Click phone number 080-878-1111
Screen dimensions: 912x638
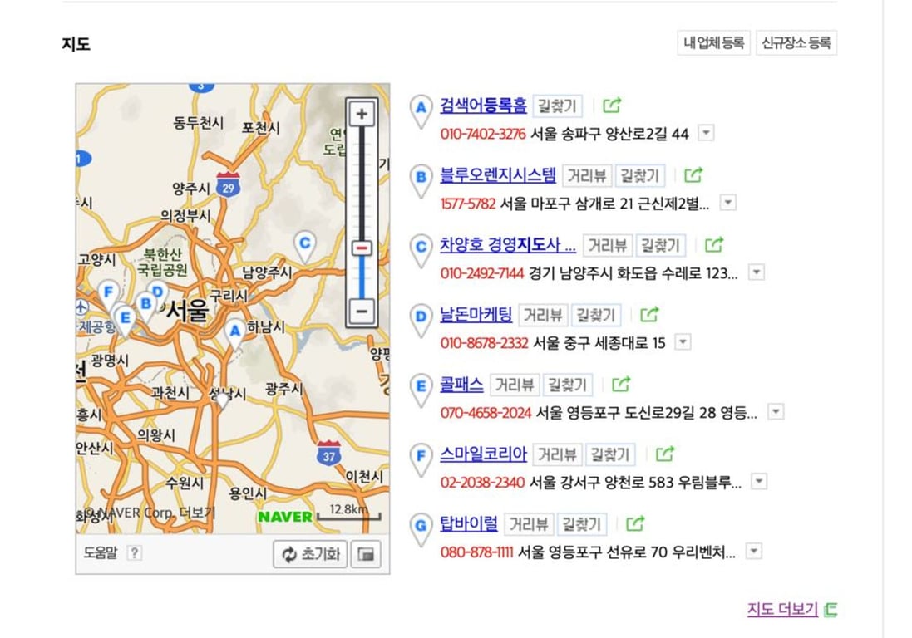click(476, 552)
